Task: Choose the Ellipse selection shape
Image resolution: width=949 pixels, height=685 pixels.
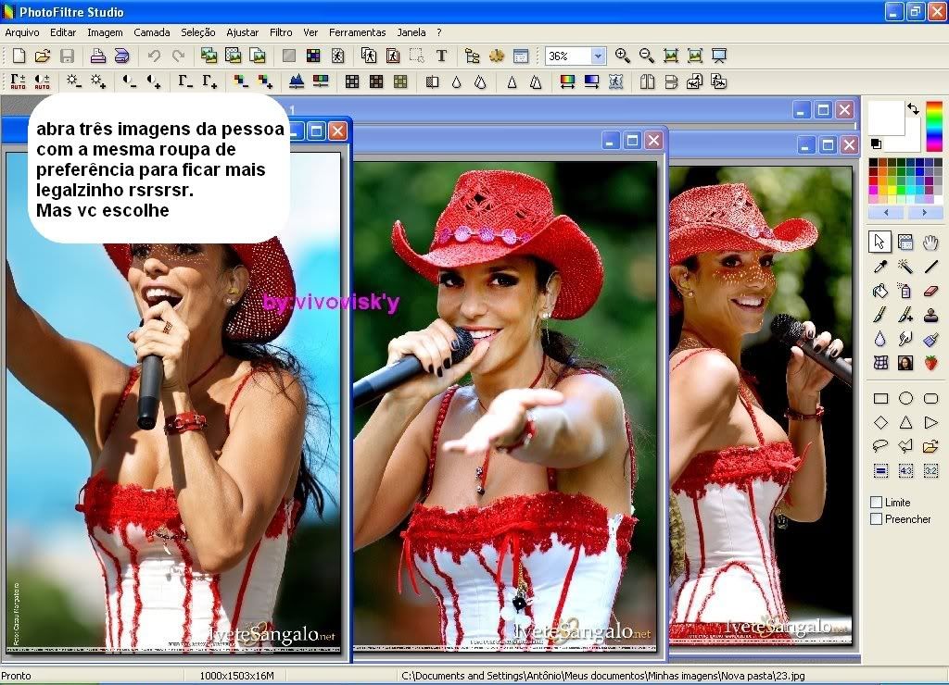Action: point(905,398)
